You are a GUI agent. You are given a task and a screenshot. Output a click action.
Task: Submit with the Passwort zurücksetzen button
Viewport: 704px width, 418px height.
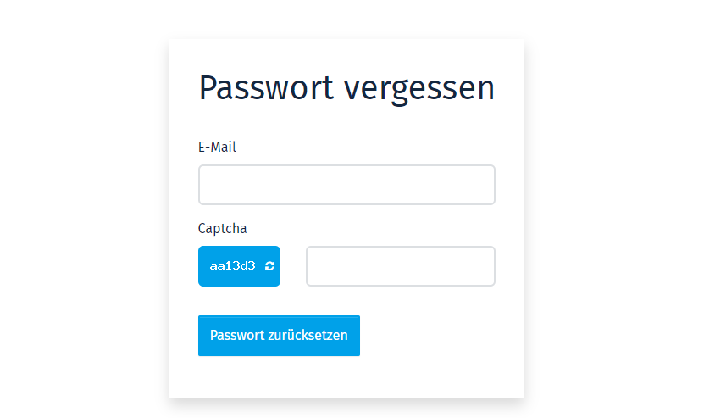tap(279, 336)
